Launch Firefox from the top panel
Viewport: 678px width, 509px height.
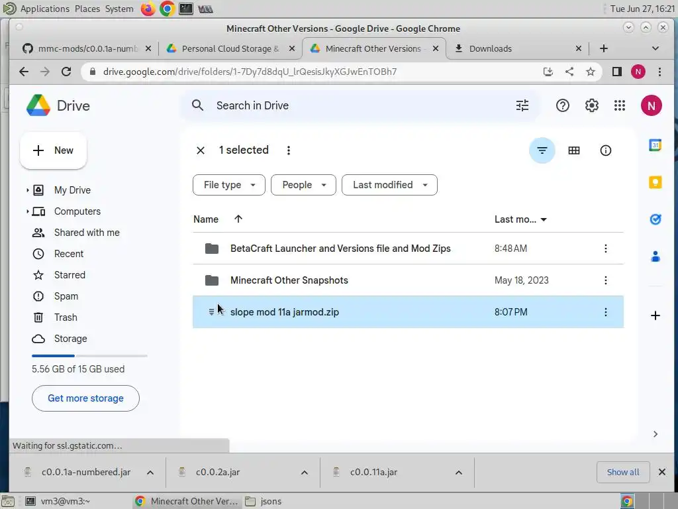148,9
